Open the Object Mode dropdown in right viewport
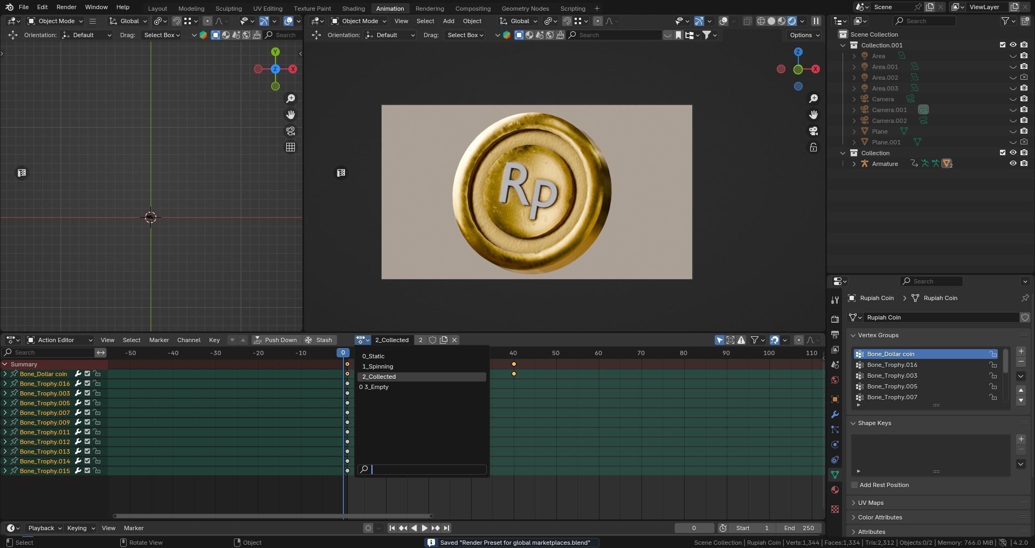 (x=358, y=21)
